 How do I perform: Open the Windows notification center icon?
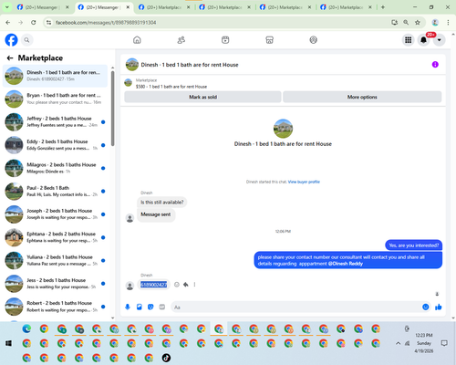[x=444, y=343]
